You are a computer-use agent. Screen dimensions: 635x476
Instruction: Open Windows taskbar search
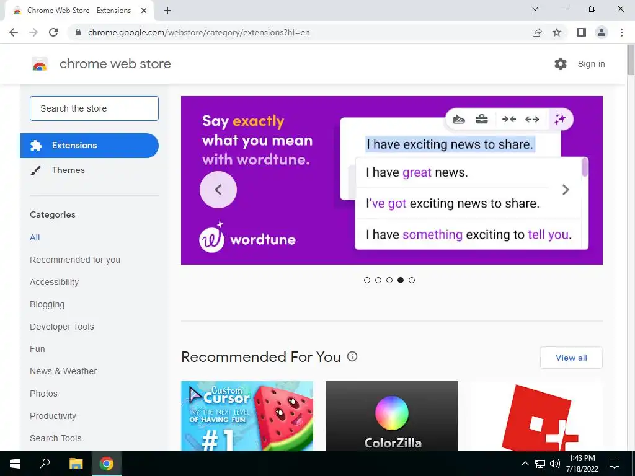click(45, 464)
